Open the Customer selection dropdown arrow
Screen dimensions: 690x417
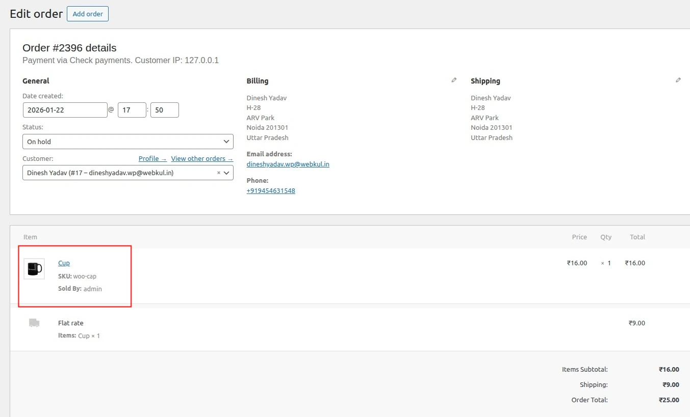pyautogui.click(x=226, y=173)
